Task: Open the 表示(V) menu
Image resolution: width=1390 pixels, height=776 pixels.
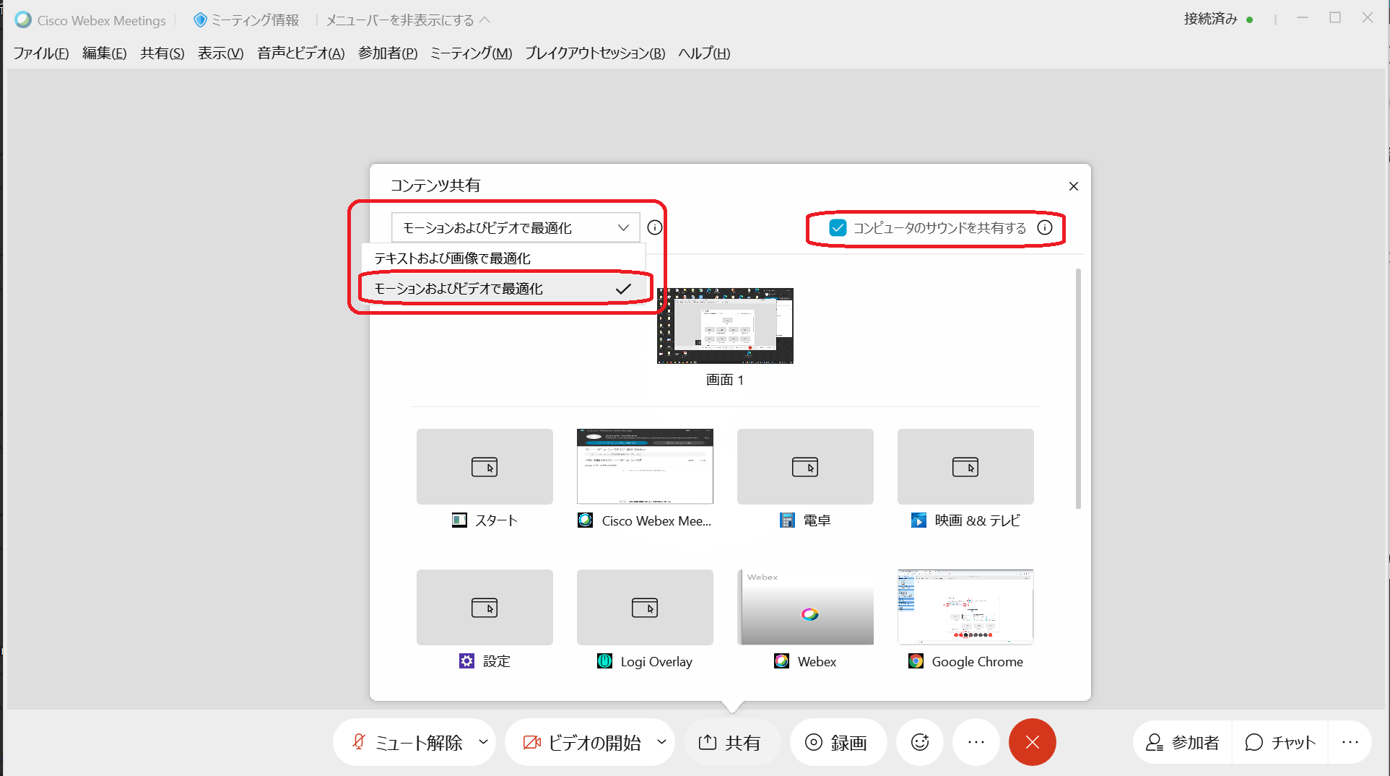Action: (x=221, y=53)
